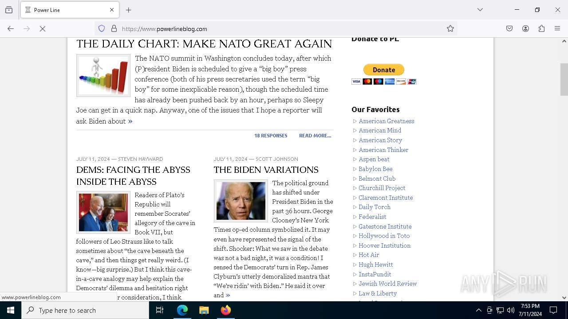Open network status tray icon
Viewport: 568px width, 319px height.
point(500,310)
